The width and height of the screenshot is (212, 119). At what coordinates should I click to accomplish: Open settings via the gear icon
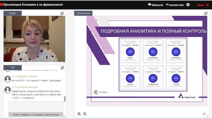(188, 5)
